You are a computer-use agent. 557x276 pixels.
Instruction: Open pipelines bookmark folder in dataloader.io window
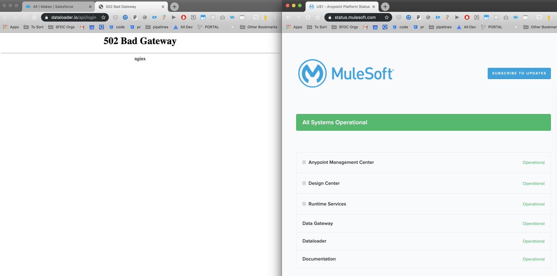157,27
